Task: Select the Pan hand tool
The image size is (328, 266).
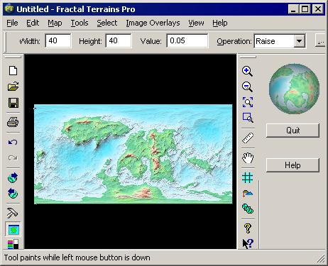Action: 248,158
